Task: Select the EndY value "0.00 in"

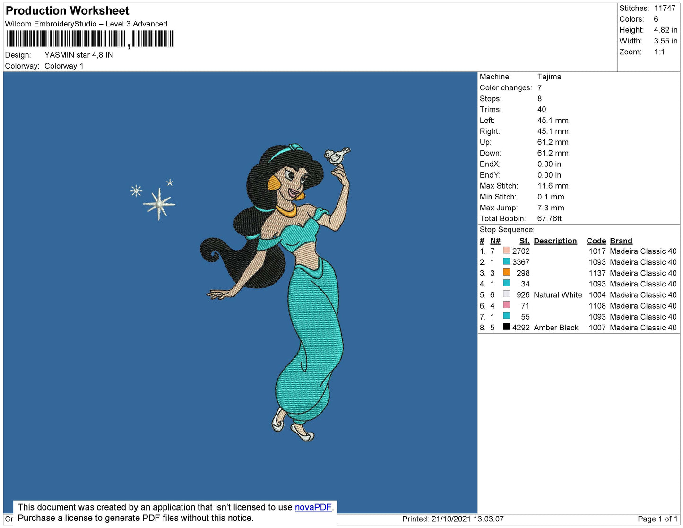Action: pos(549,175)
